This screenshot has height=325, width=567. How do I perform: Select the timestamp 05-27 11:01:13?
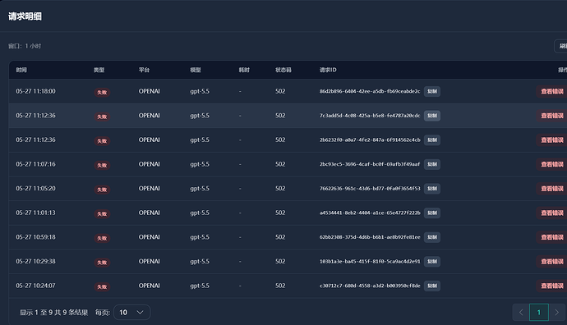[36, 213]
